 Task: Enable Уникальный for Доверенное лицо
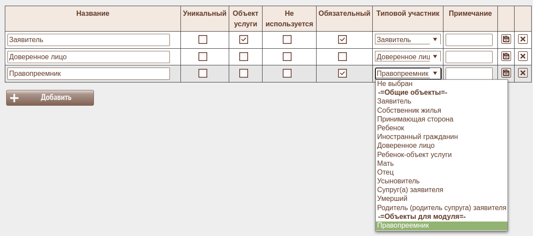(203, 57)
